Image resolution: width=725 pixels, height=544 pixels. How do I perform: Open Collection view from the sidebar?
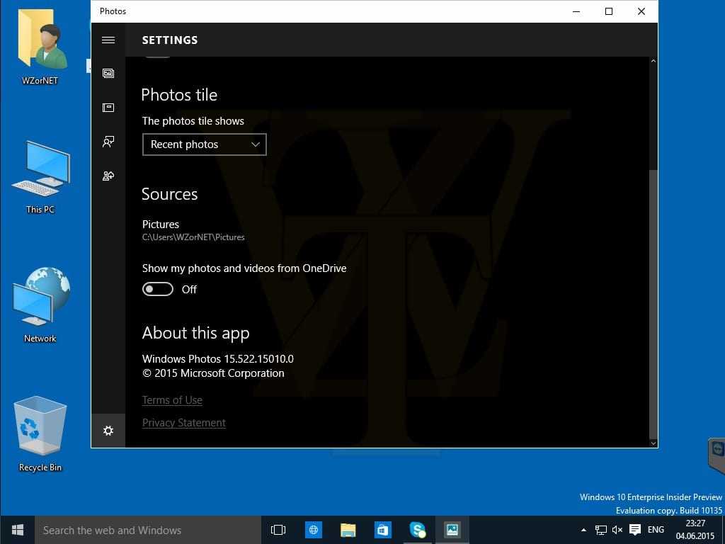tap(108, 74)
